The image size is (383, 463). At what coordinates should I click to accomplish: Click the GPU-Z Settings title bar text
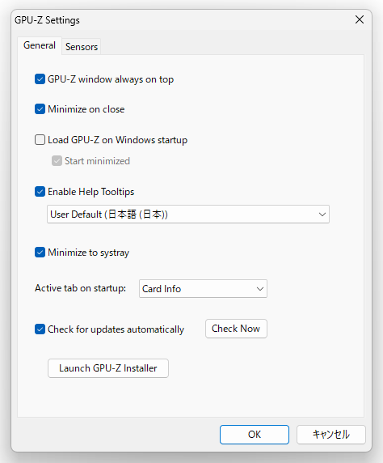pyautogui.click(x=47, y=20)
